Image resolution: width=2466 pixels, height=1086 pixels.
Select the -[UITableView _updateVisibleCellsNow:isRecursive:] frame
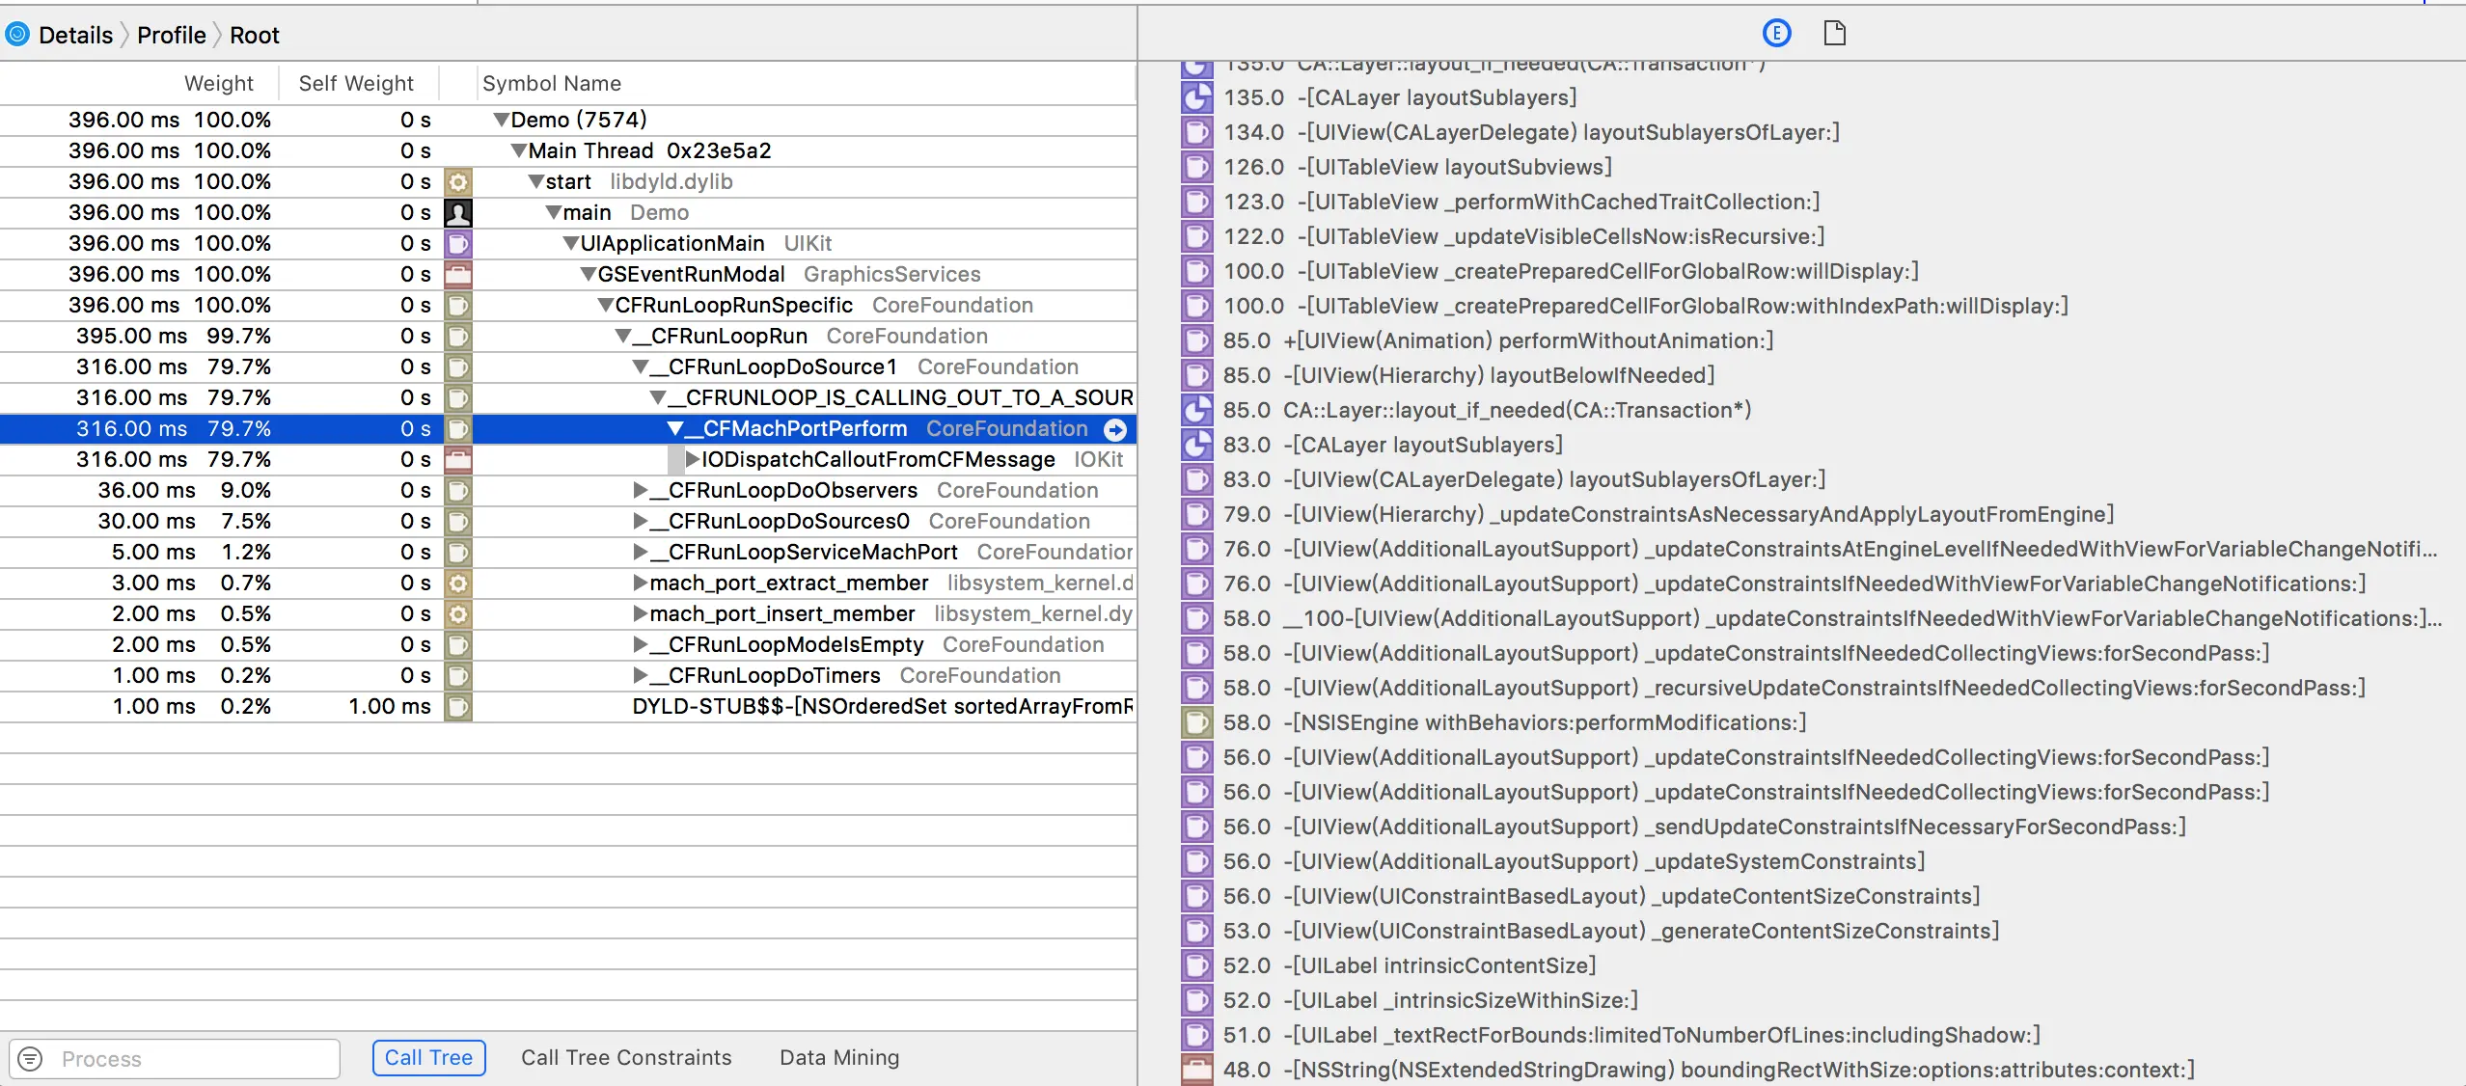[x=1561, y=236]
